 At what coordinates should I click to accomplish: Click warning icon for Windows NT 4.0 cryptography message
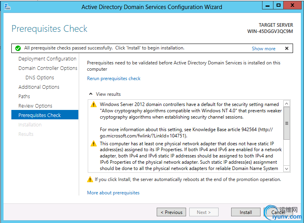(x=94, y=104)
